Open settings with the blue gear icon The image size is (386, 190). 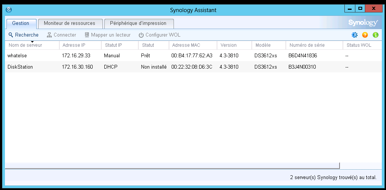pyautogui.click(x=355, y=35)
